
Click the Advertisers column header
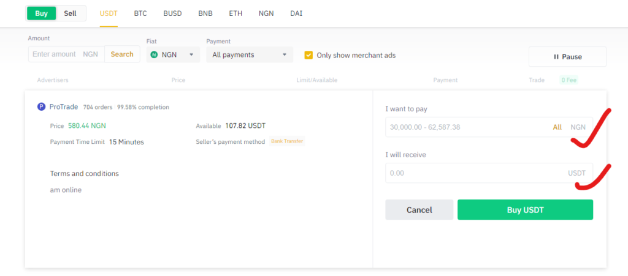point(53,80)
